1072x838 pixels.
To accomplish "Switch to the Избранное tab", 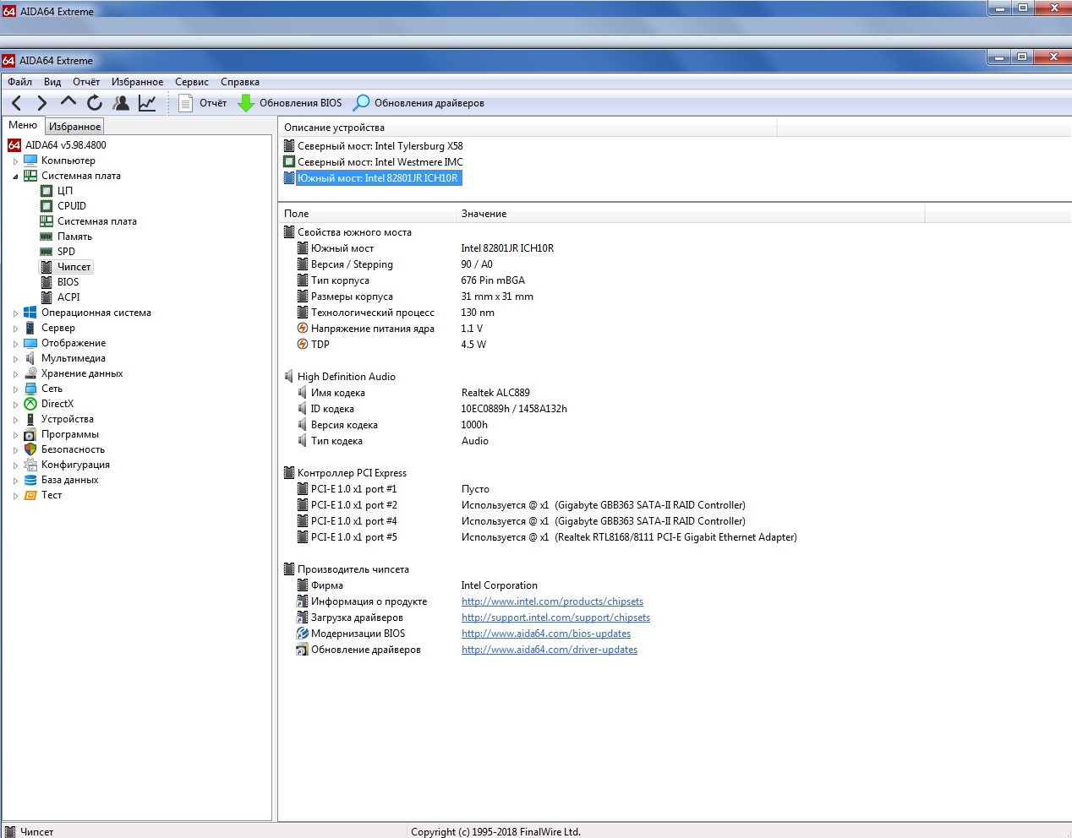I will (x=74, y=127).
